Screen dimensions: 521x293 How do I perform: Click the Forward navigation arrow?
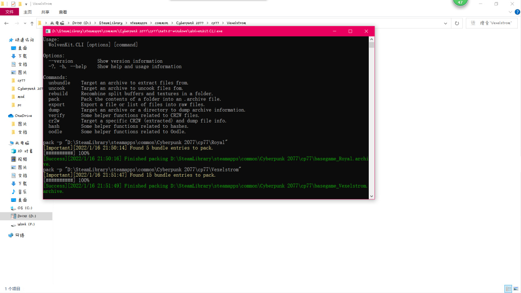[17, 23]
